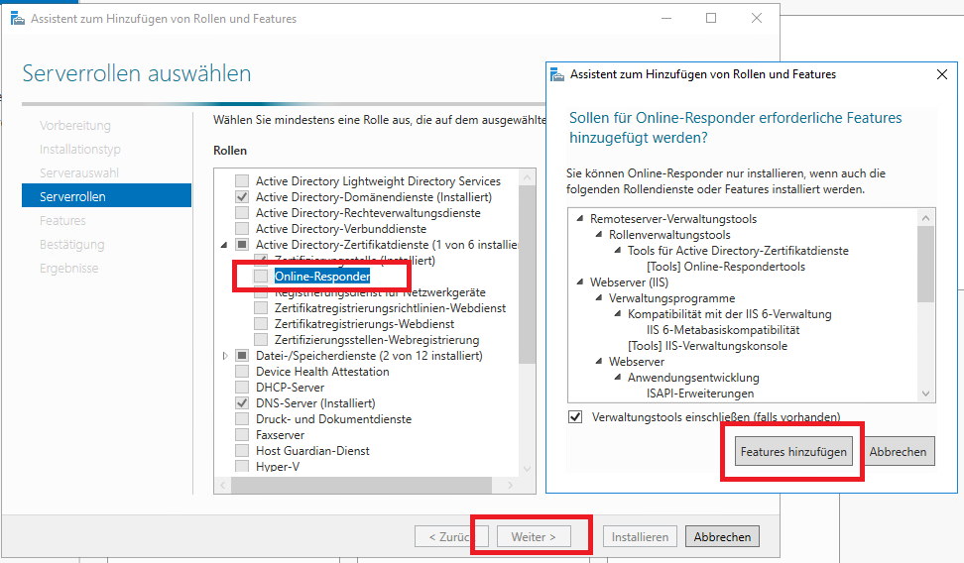Collapse the Webserver (IIS) node
The width and height of the screenshot is (964, 563).
click(x=579, y=282)
